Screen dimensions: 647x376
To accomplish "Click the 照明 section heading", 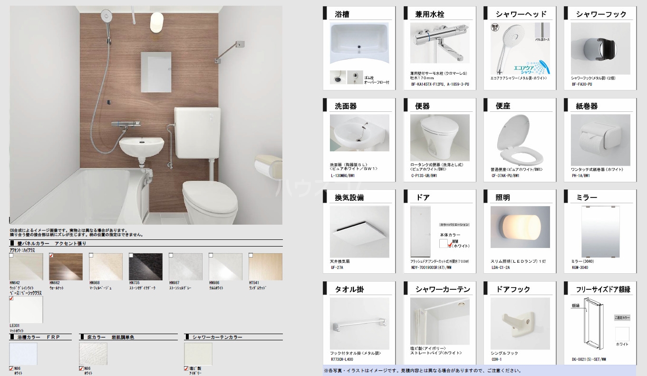I will coord(502,198).
